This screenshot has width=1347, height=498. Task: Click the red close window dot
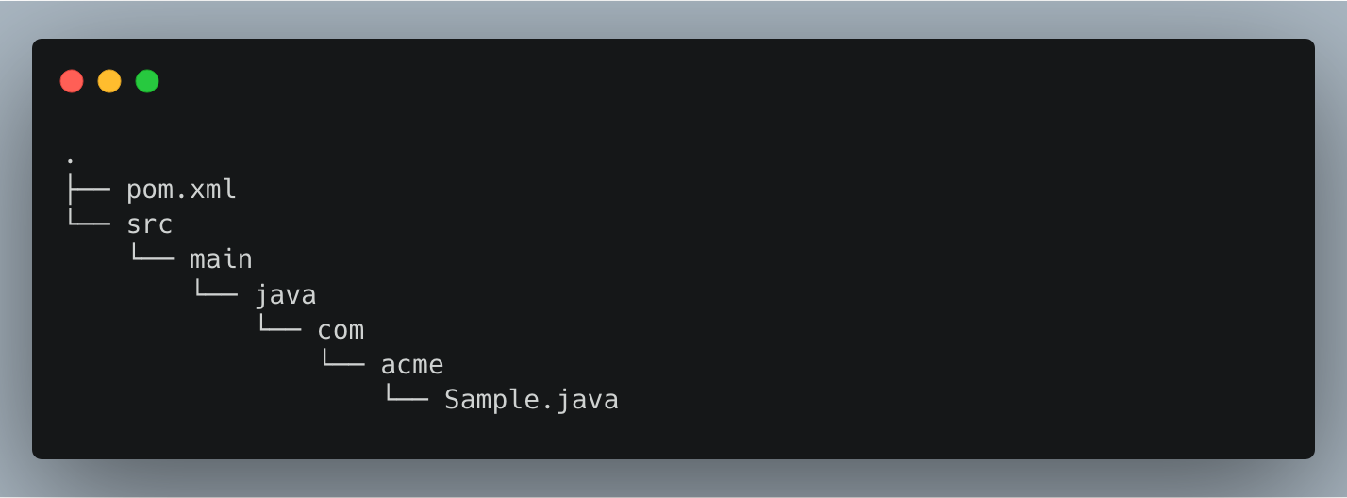coord(72,81)
